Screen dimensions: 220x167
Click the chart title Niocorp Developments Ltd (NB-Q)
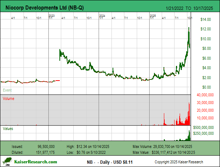(x=45, y=8)
